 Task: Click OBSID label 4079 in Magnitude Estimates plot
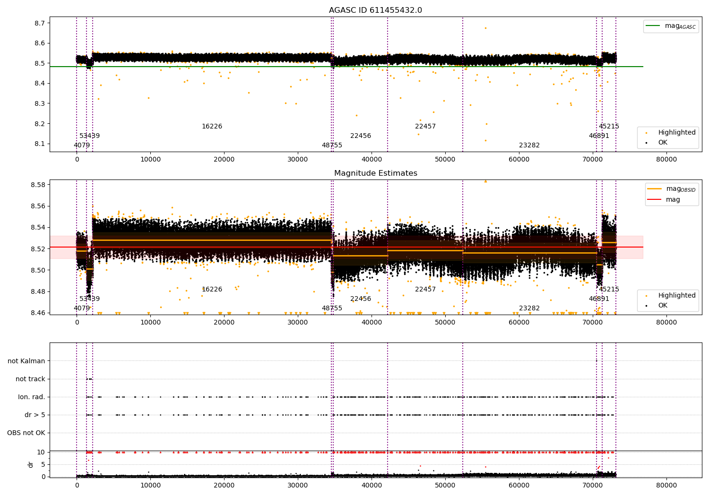(82, 308)
